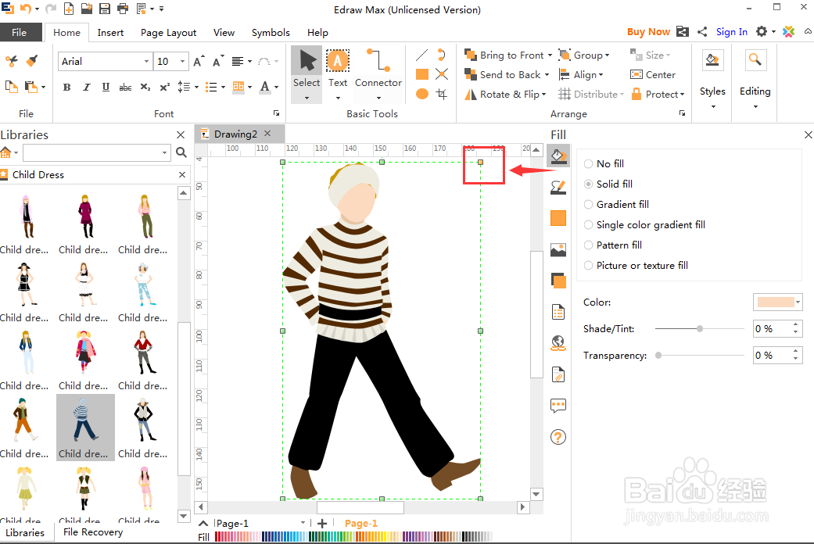Viewport: 814px width, 544px height.
Task: Increase font size with the larger A icon
Action: coord(199,61)
